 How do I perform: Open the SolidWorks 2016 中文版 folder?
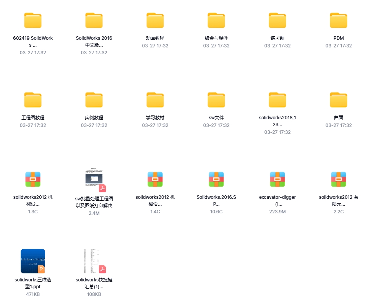click(x=94, y=20)
